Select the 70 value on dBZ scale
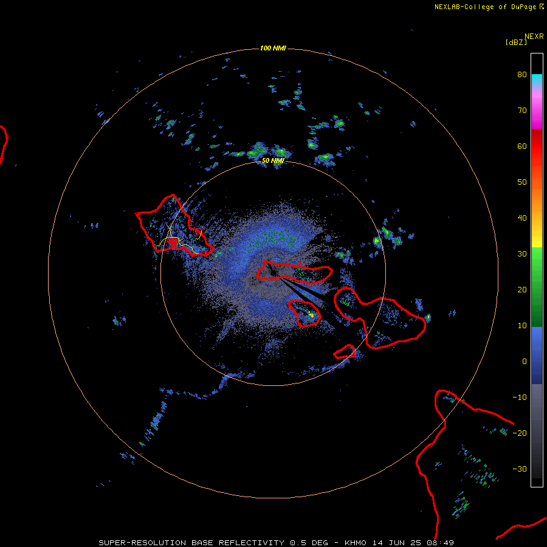Image resolution: width=547 pixels, height=547 pixels. [522, 111]
